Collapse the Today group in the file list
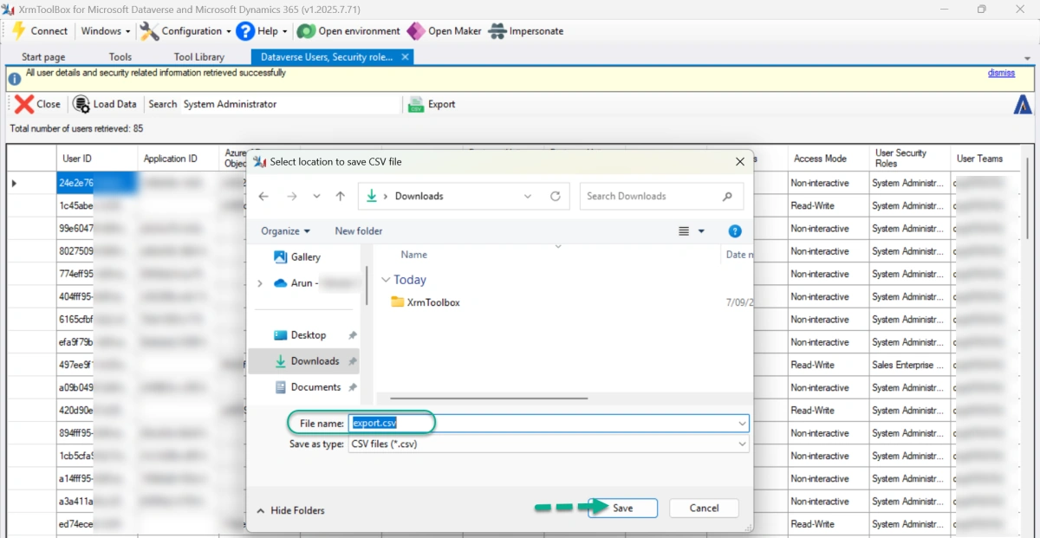Viewport: 1040px width, 538px height. pyautogui.click(x=387, y=280)
